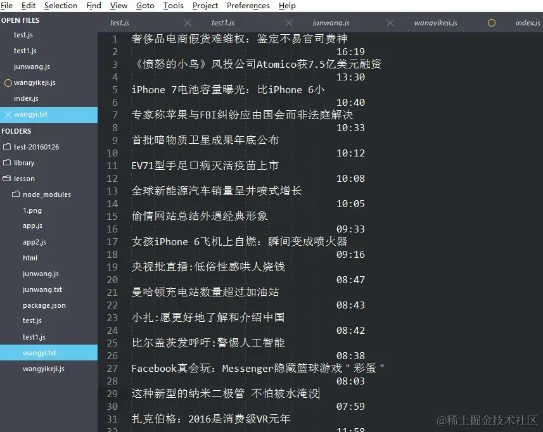Open test.js in lesson folder

(x=32, y=321)
